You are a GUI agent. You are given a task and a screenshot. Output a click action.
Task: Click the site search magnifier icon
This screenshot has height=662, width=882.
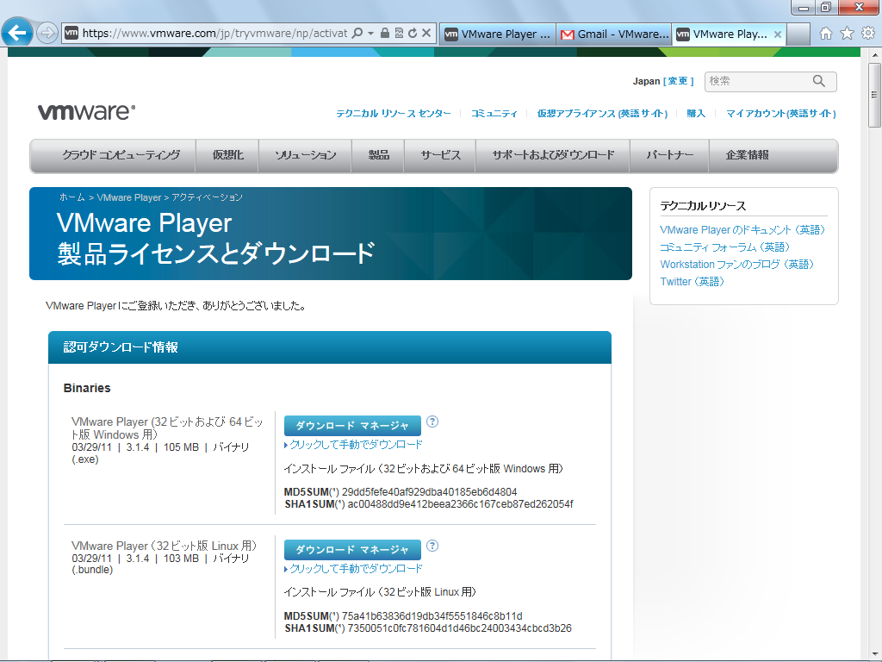(819, 82)
